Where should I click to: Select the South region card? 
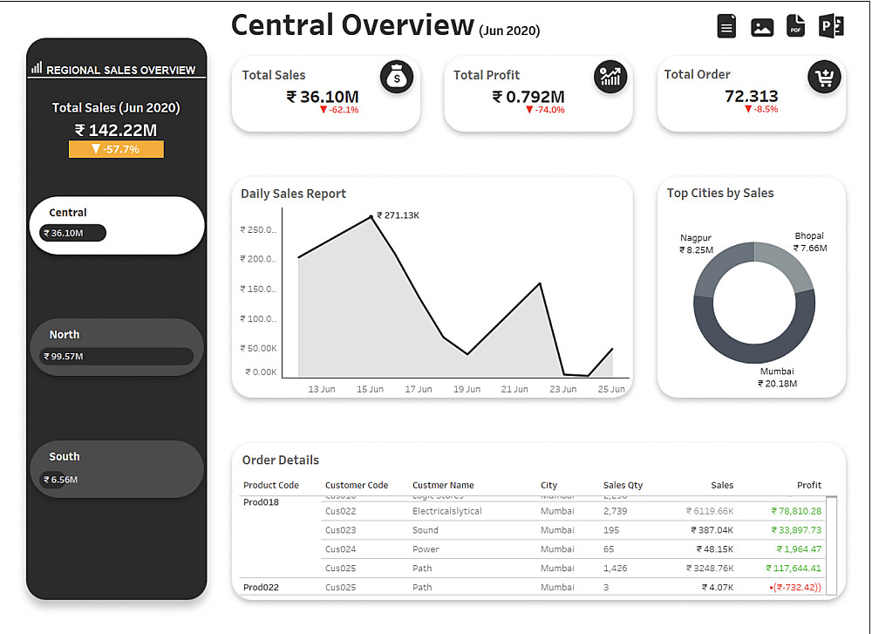(x=117, y=469)
